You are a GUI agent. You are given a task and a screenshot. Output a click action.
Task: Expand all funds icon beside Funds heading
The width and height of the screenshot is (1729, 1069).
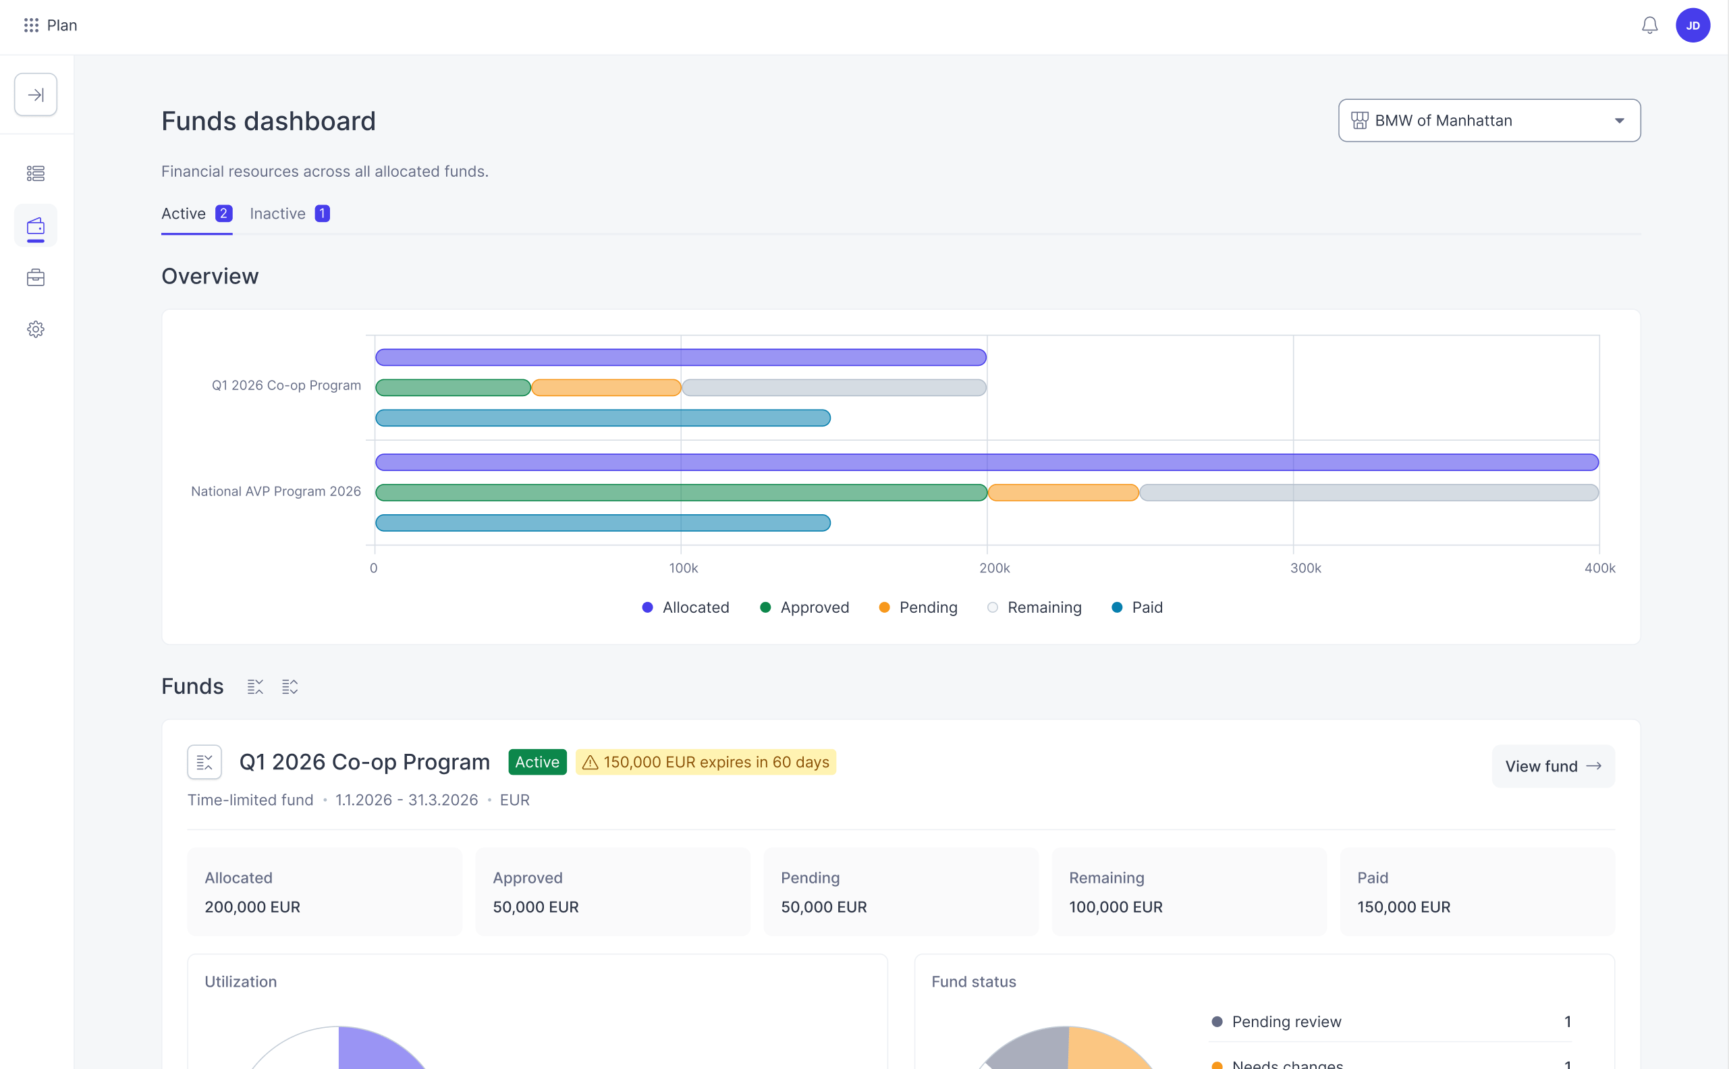point(290,686)
